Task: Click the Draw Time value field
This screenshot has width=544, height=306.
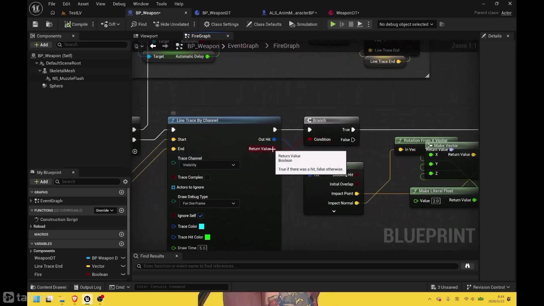Action: coord(202,248)
